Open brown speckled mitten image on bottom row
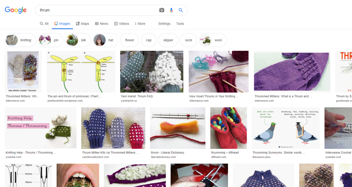 pos(316,175)
